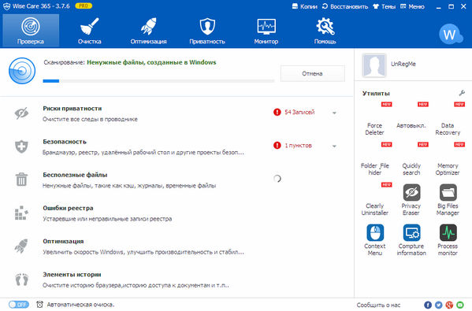The image size is (472, 311).
Task: Click Автоматическая очистка label
Action: pyautogui.click(x=80, y=305)
